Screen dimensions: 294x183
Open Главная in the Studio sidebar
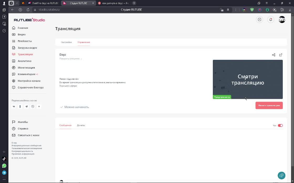tap(23, 28)
